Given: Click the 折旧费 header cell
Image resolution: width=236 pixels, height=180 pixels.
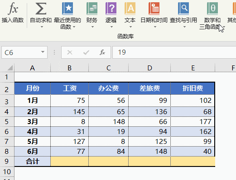Looking at the screenshot, I should click(193, 88).
